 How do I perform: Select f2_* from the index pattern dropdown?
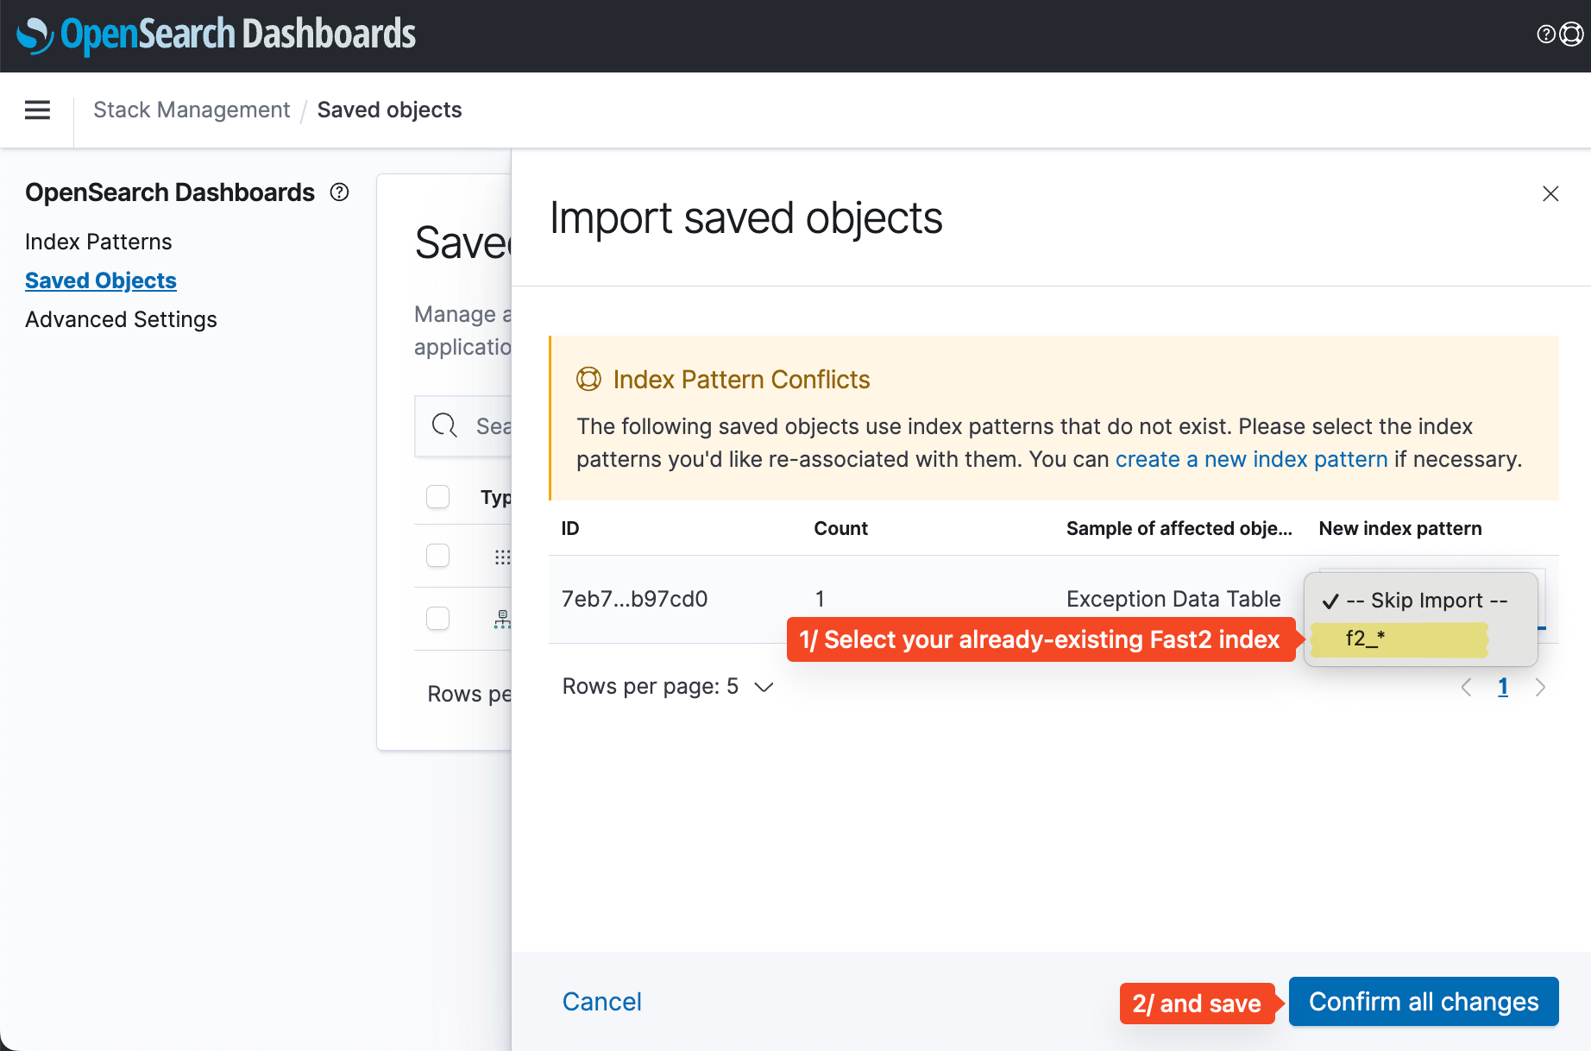click(x=1398, y=640)
